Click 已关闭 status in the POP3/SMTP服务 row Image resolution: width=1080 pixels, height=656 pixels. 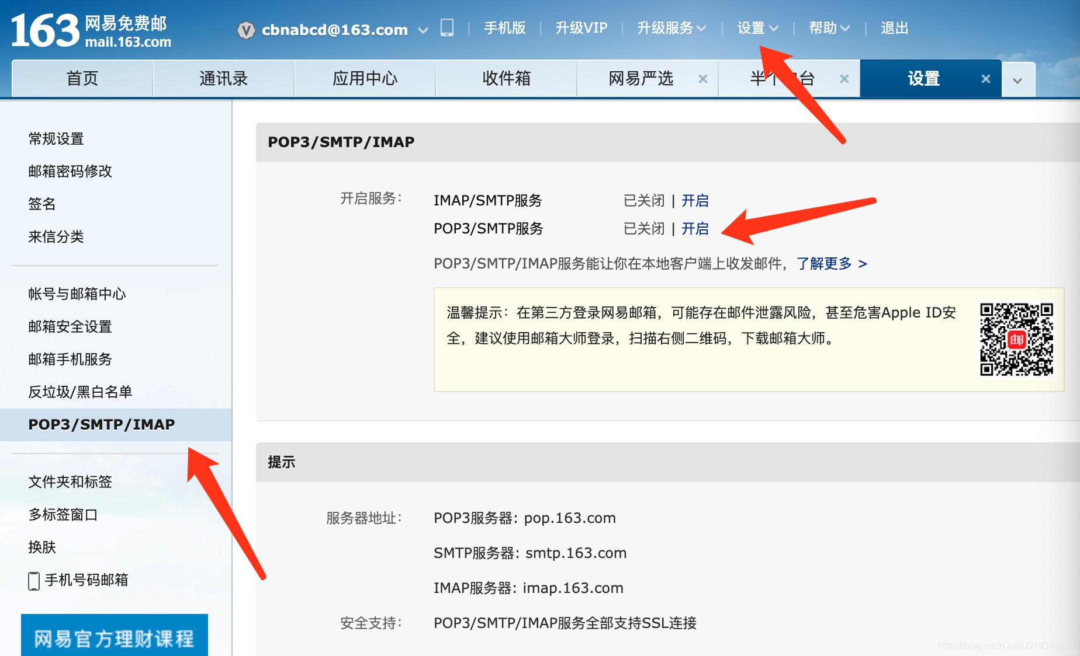pos(644,229)
